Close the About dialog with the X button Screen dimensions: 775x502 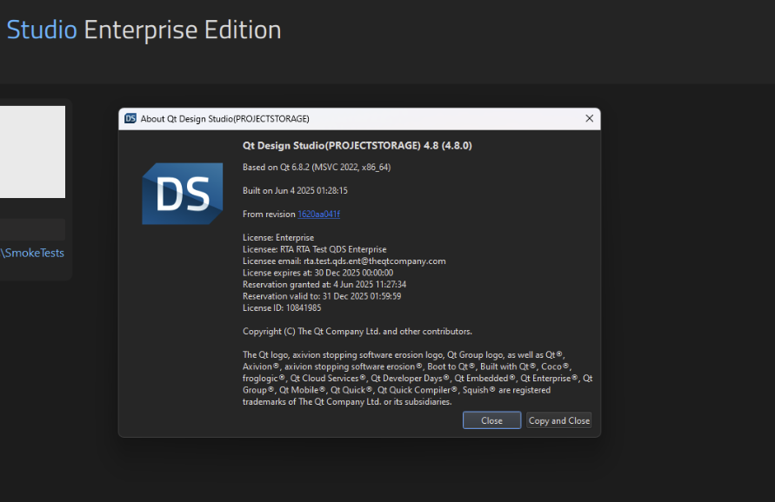coord(589,119)
